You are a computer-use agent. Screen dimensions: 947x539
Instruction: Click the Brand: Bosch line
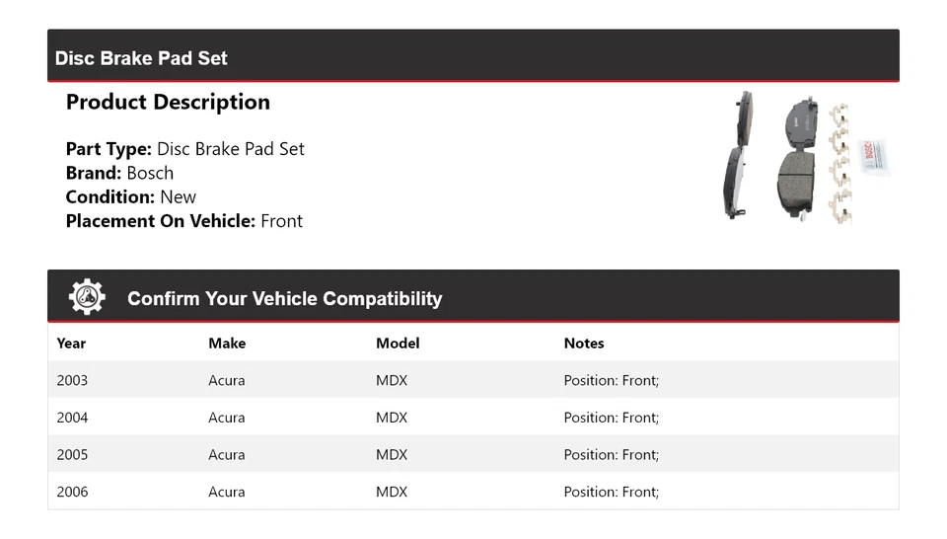pos(119,173)
